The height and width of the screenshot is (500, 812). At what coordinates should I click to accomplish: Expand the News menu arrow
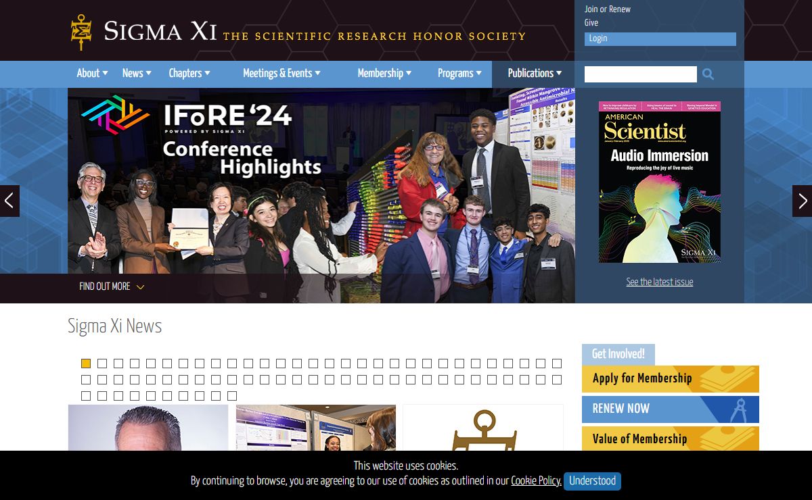tap(148, 73)
